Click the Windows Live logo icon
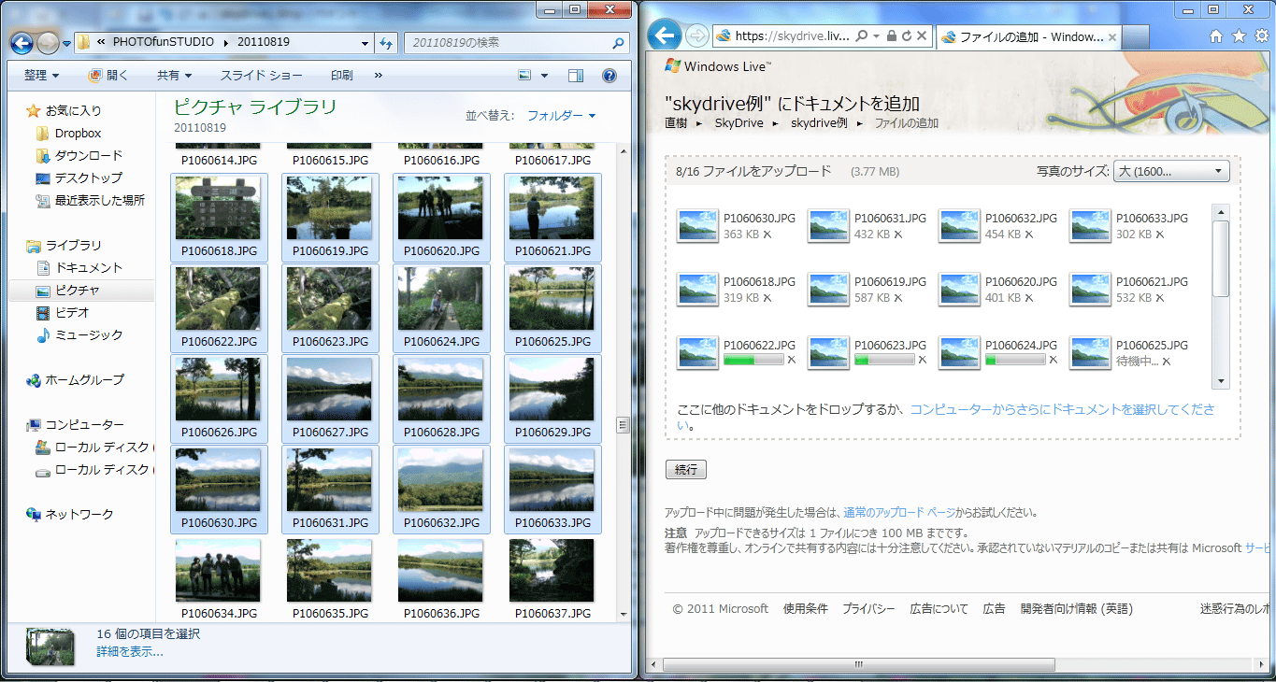The image size is (1276, 682). 672,65
